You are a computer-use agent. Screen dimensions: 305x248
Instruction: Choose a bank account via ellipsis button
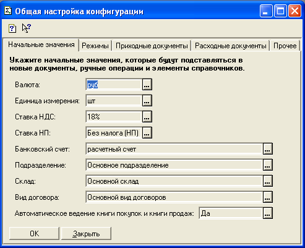tap(267, 149)
